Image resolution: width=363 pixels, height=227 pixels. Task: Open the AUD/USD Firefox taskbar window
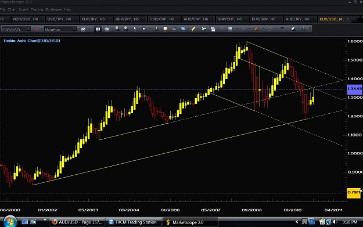click(x=77, y=222)
